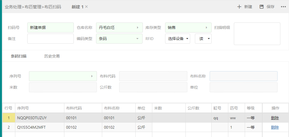The height and width of the screenshot is (137, 289).
Task: Click 删除 for row QYJS5O4M2MFT
Action: click(x=275, y=127)
